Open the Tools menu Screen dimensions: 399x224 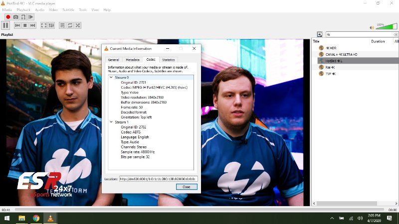[x=83, y=10]
